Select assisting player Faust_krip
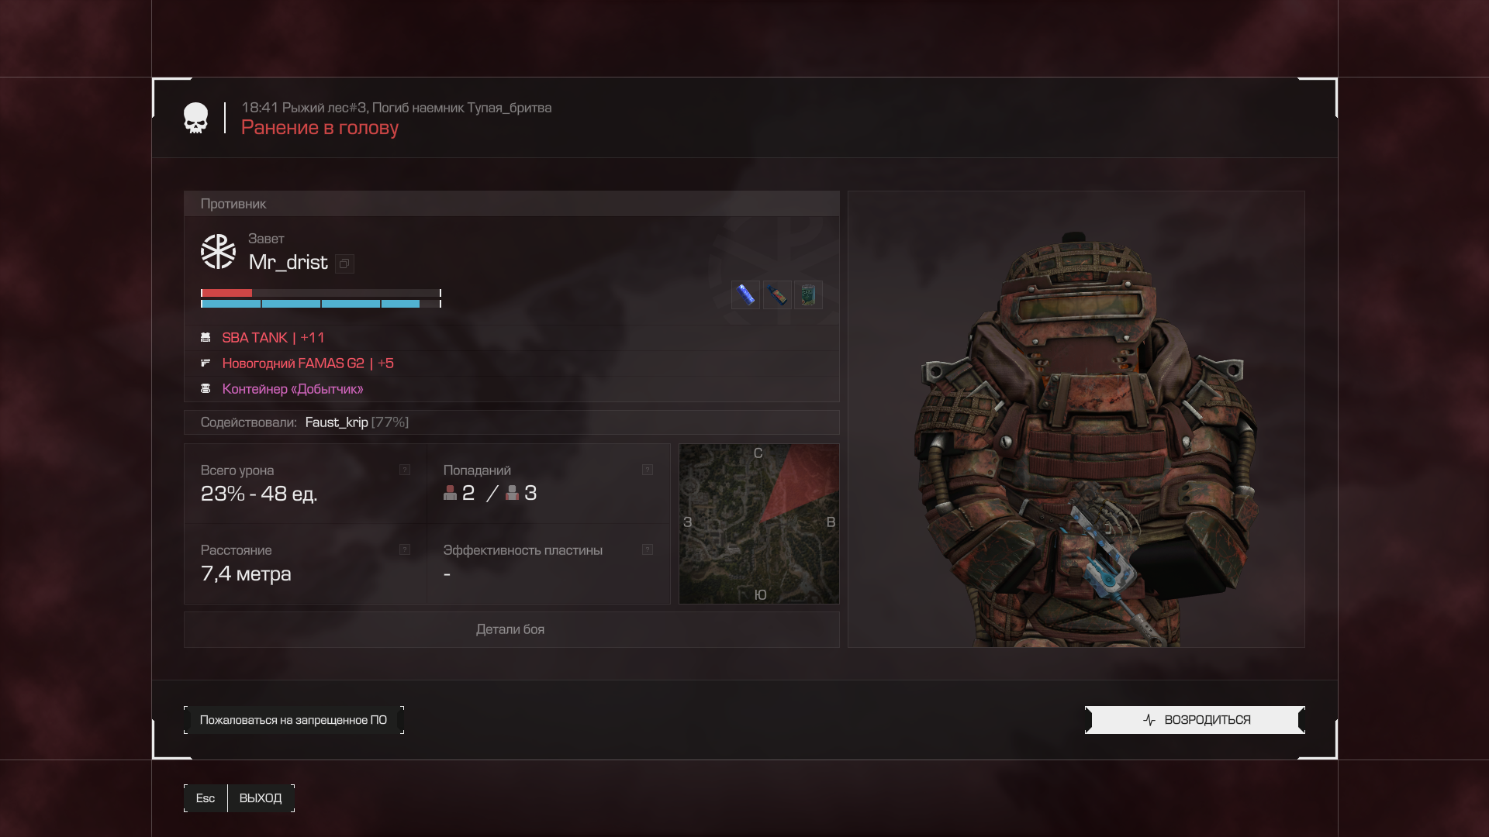This screenshot has width=1489, height=837. [337, 422]
